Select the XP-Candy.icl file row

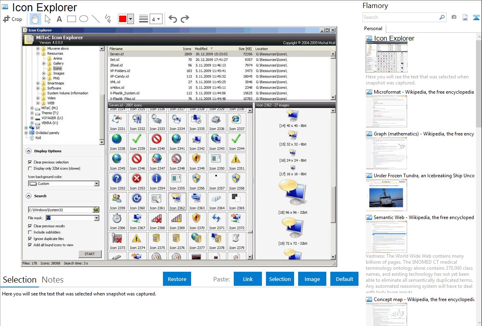click(x=220, y=76)
